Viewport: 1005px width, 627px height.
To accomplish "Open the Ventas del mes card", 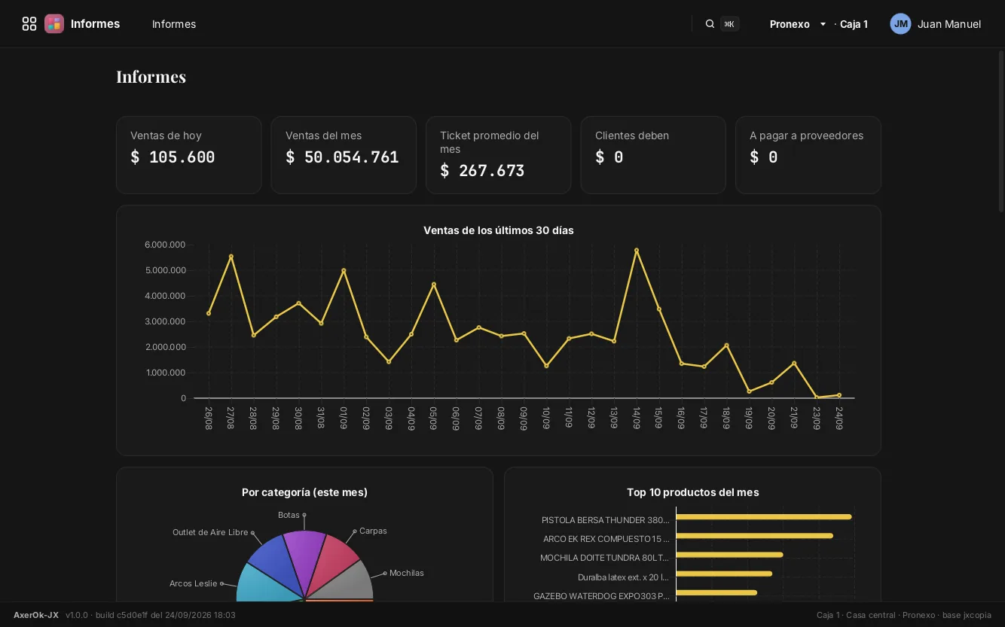I will (344, 155).
